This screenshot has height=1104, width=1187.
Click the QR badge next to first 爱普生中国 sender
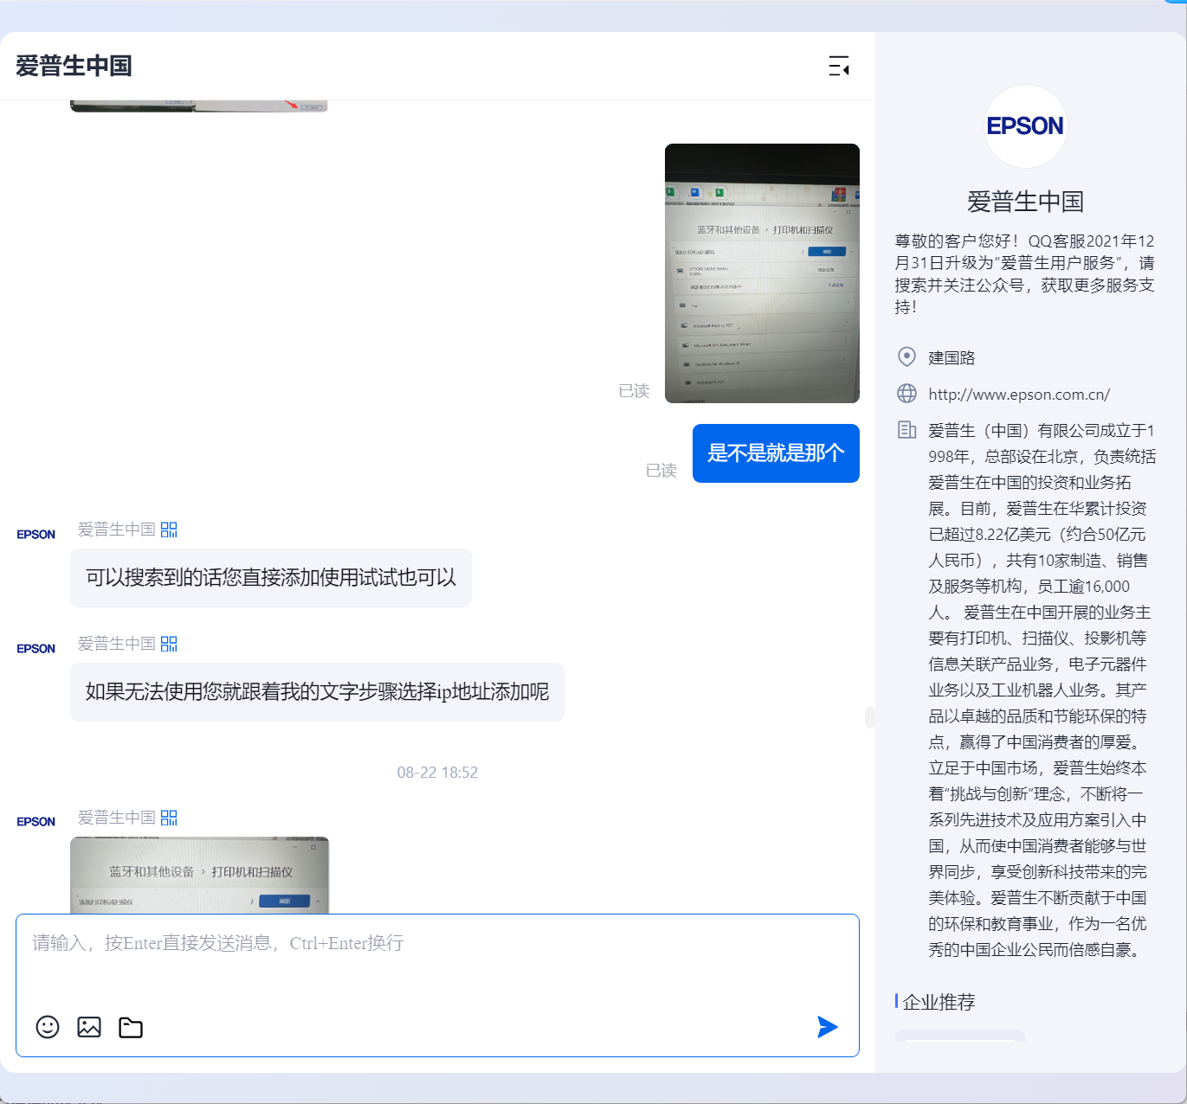tap(169, 530)
